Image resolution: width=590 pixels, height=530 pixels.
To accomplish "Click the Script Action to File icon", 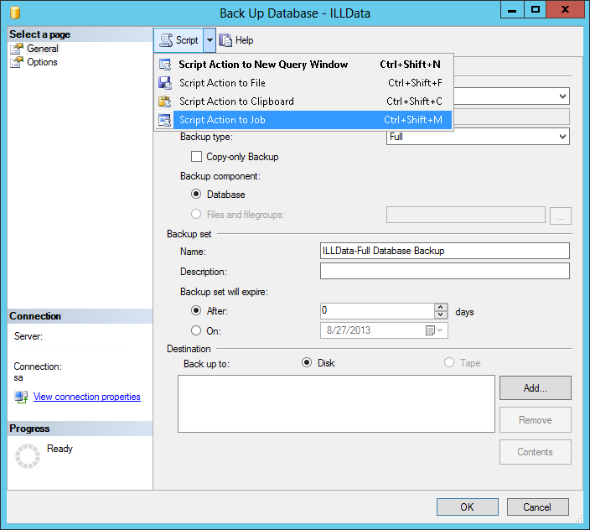I will coord(165,83).
